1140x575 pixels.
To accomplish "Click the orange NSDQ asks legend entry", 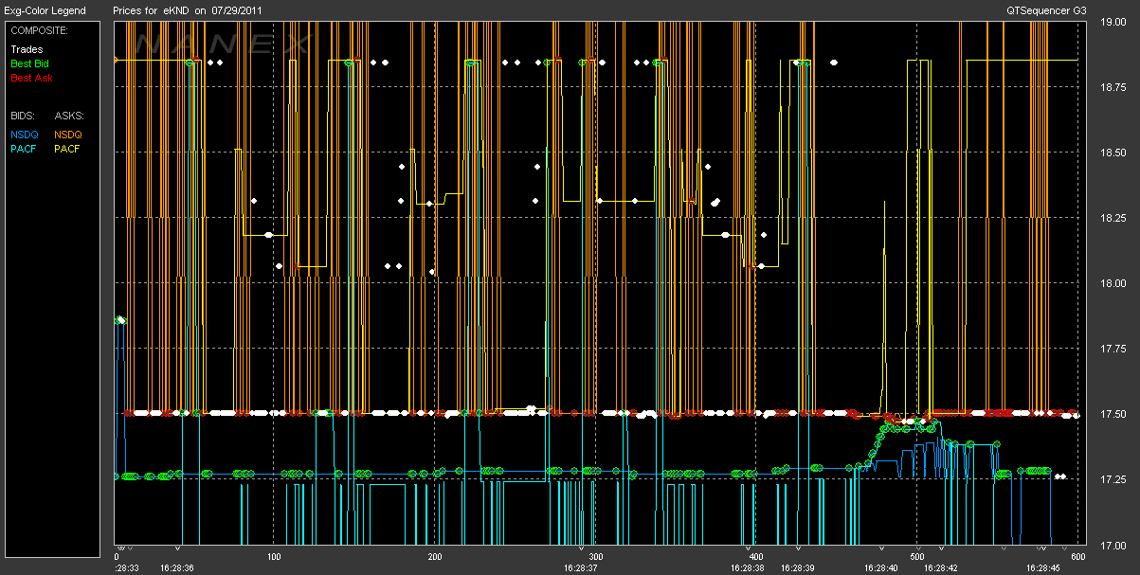I will click(68, 135).
